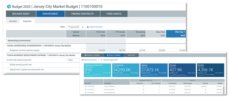Viewport: 230px width, 97px height.
Task: Click the 156,804 Prior Year value
Action: coord(101,50)
